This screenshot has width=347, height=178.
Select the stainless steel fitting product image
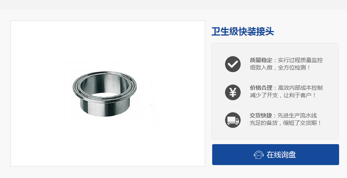105,94
